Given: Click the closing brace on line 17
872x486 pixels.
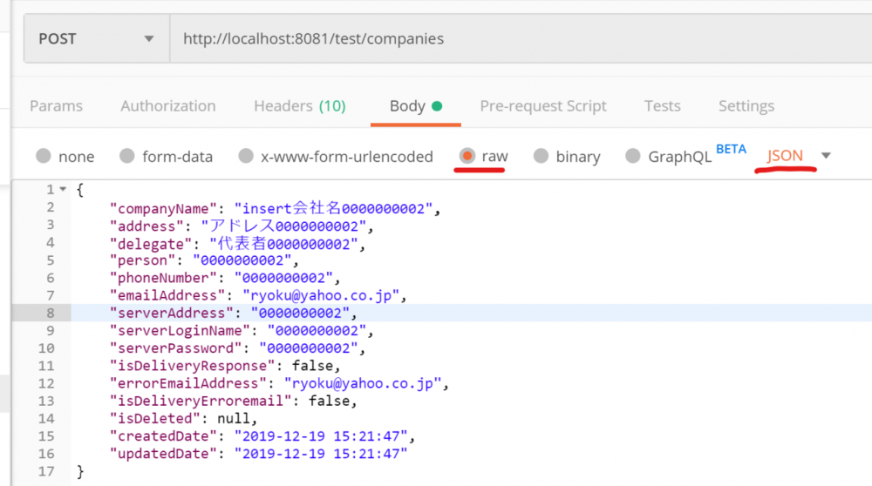Looking at the screenshot, I should (80, 471).
